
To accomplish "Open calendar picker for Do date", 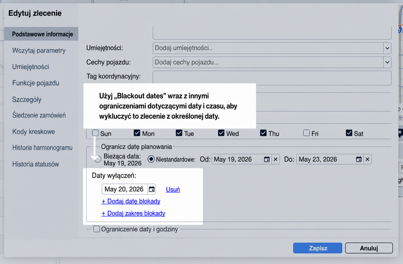I will click(359, 159).
